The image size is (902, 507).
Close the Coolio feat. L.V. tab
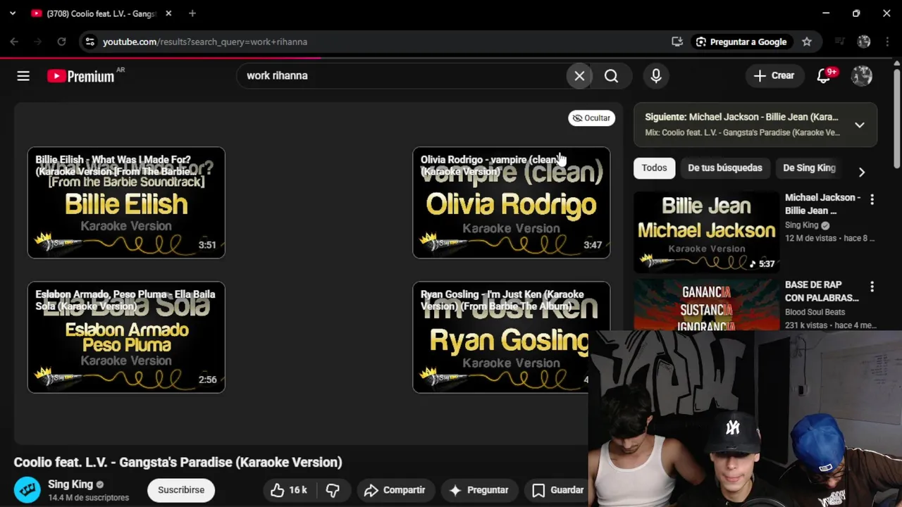point(168,13)
